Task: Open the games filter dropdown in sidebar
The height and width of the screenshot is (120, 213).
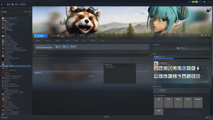Action: 12,12
